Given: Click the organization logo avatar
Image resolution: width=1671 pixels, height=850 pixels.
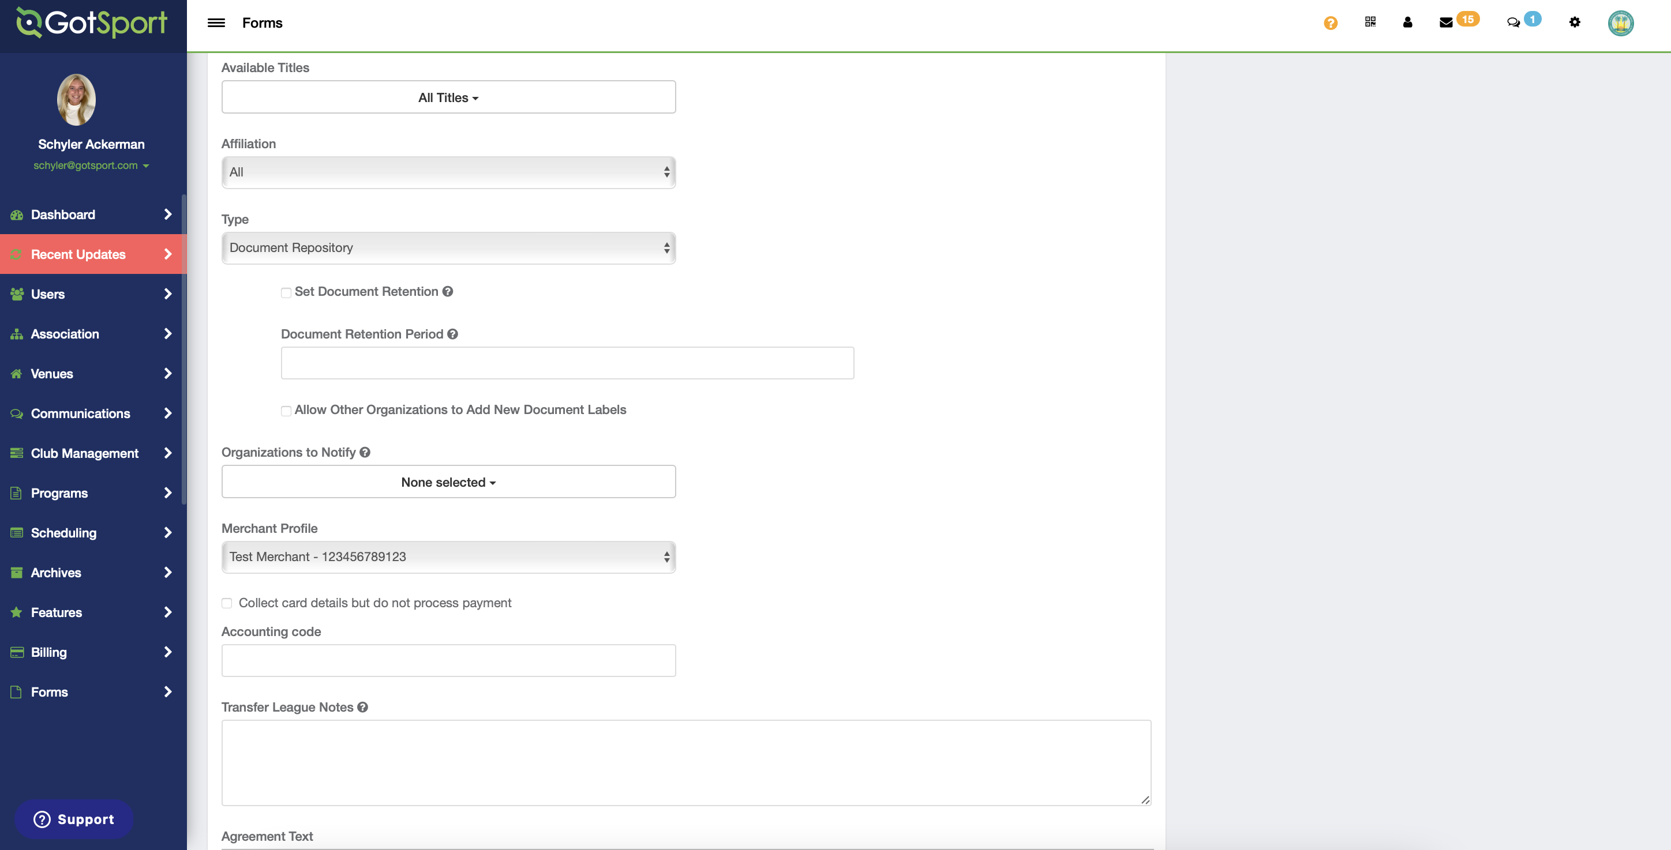Looking at the screenshot, I should 1620,23.
